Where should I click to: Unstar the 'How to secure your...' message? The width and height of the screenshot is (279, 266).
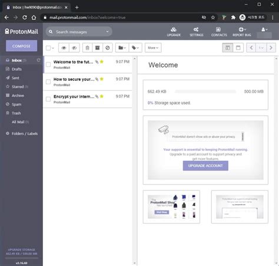coord(102,79)
